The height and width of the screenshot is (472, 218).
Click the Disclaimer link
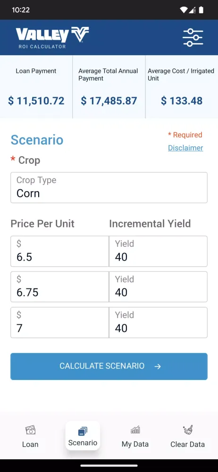pos(185,148)
